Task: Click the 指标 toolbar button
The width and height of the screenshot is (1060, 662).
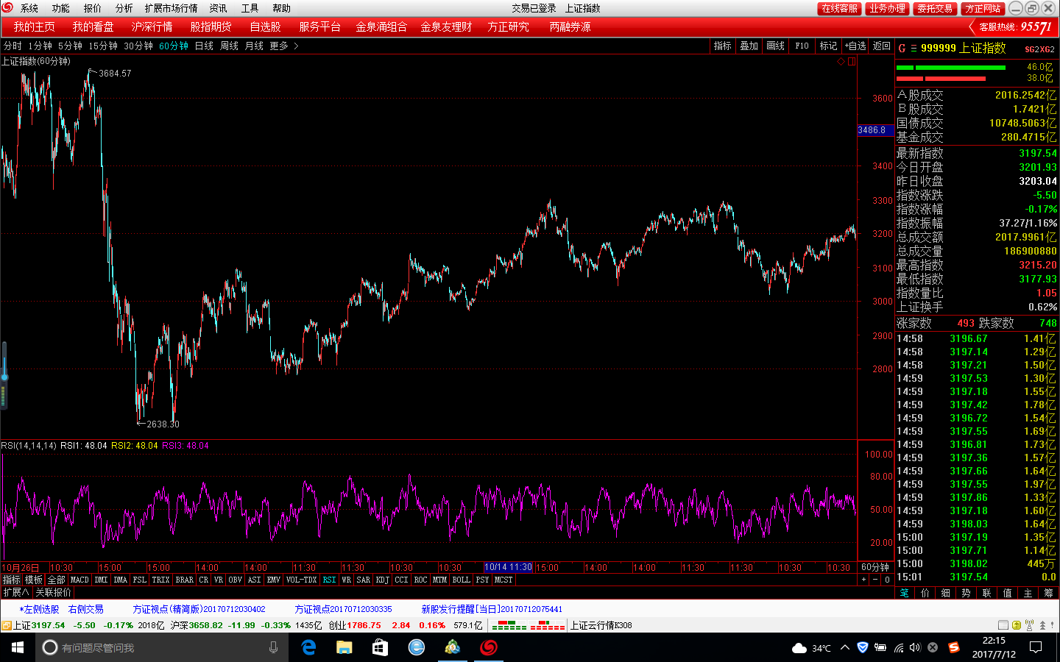Action: point(723,46)
